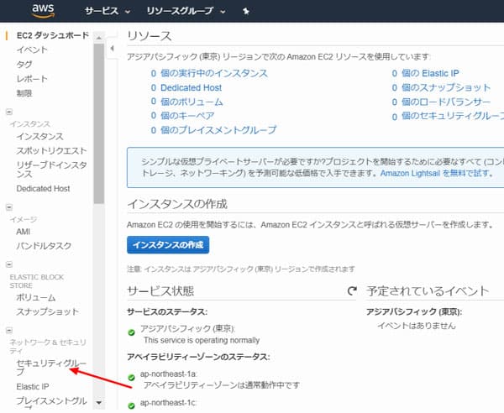Screen dimensions: 504x413
Task: Open Dedicated Host in the sidebar
Action: click(43, 189)
